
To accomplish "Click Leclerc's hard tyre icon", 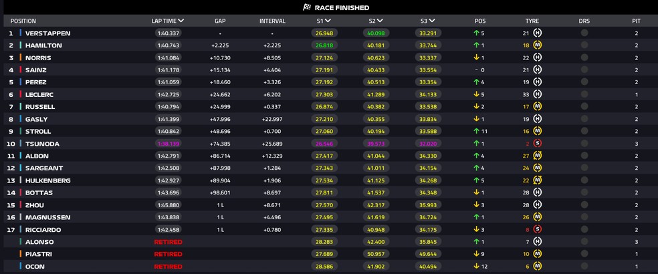I will [x=537, y=94].
